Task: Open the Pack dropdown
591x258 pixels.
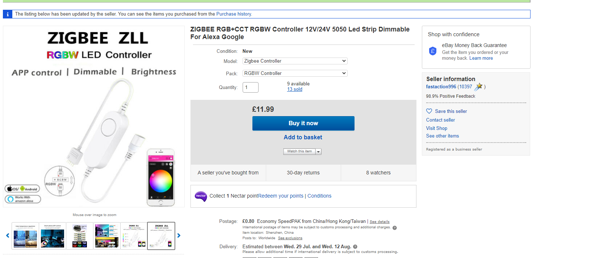Action: (295, 73)
